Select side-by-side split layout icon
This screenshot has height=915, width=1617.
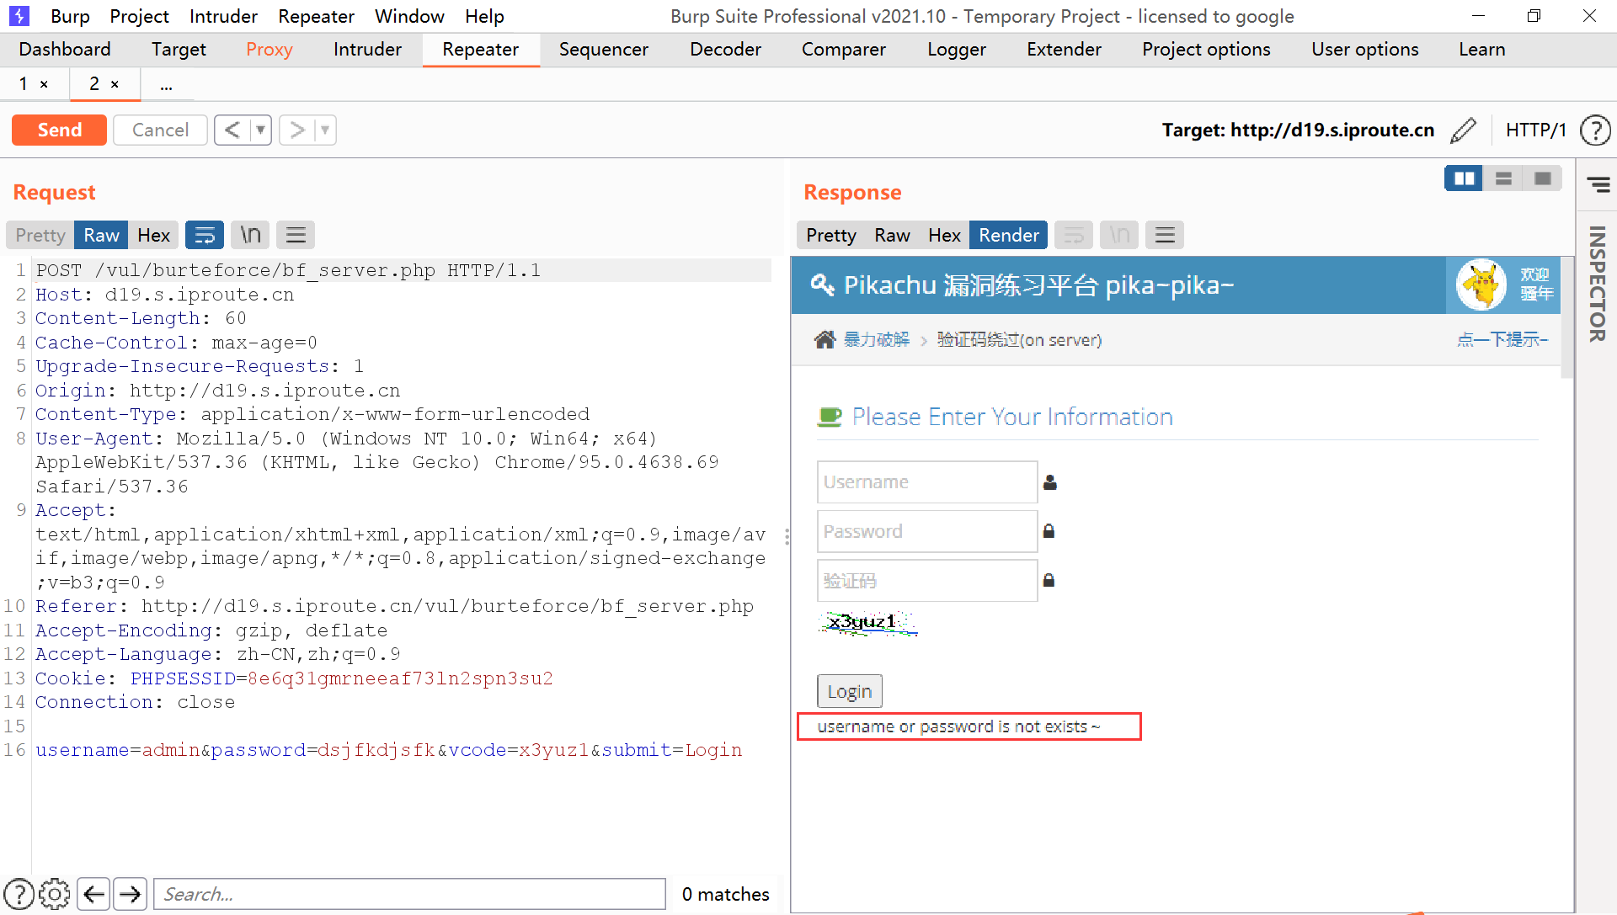[1464, 178]
